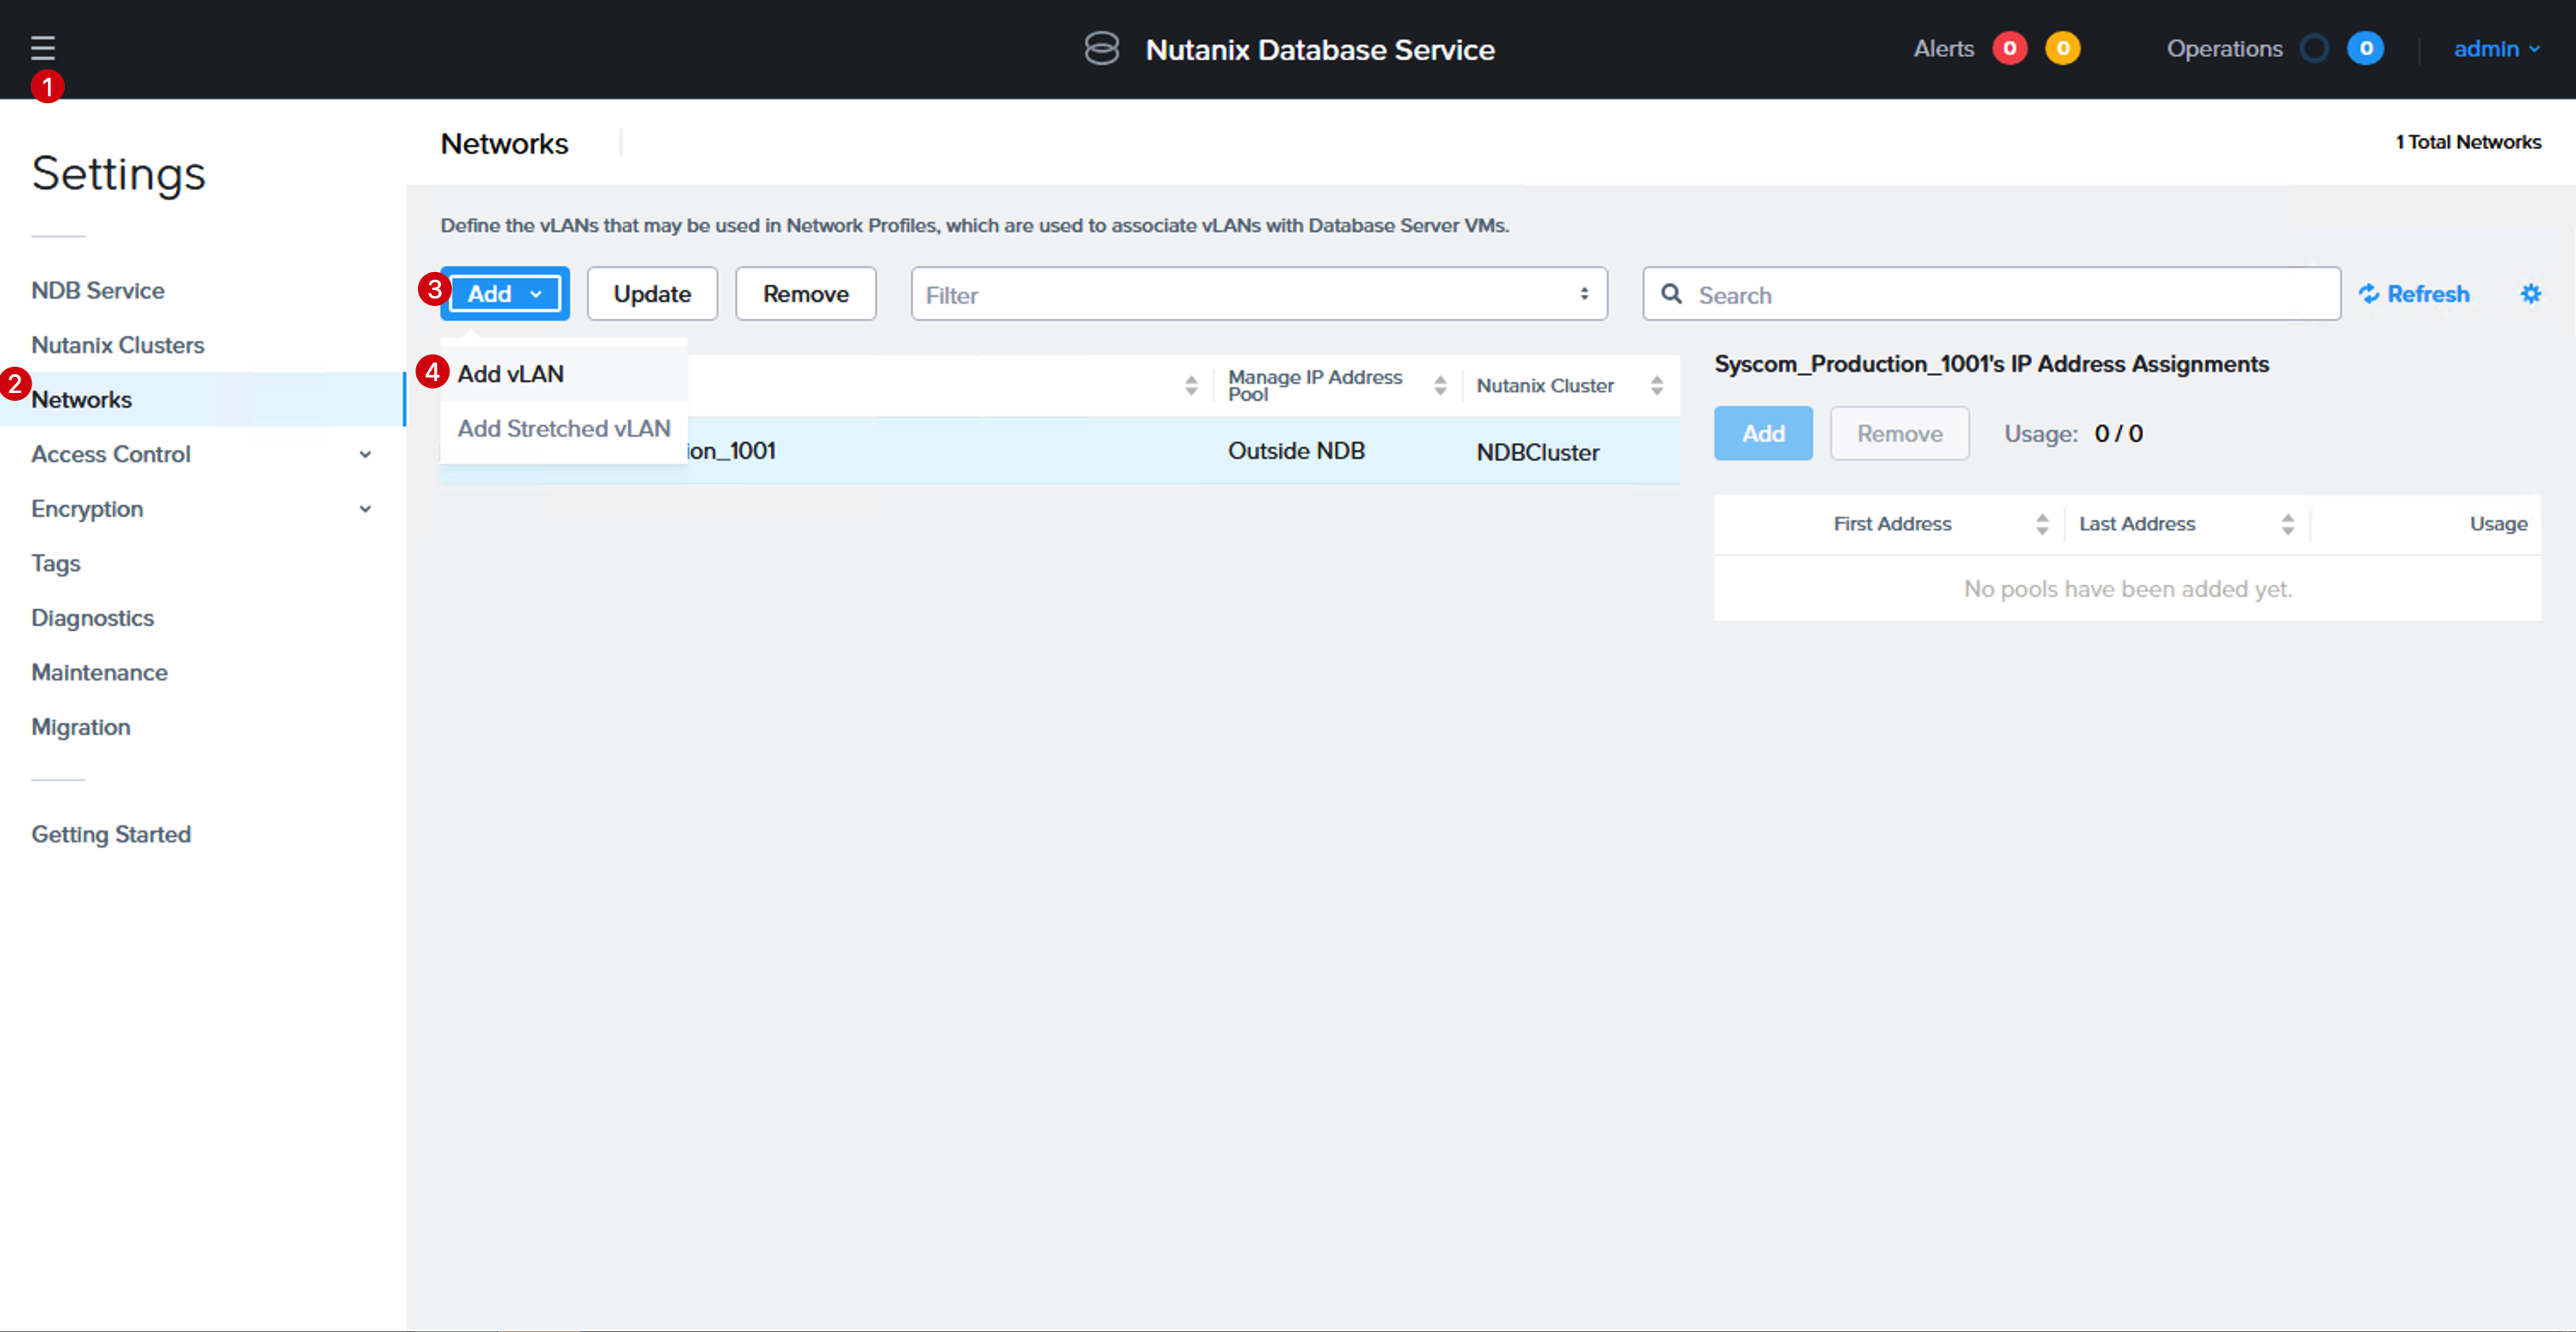Screen dimensions: 2576x1332
Task: Click the search magnifier icon
Action: coord(1671,294)
